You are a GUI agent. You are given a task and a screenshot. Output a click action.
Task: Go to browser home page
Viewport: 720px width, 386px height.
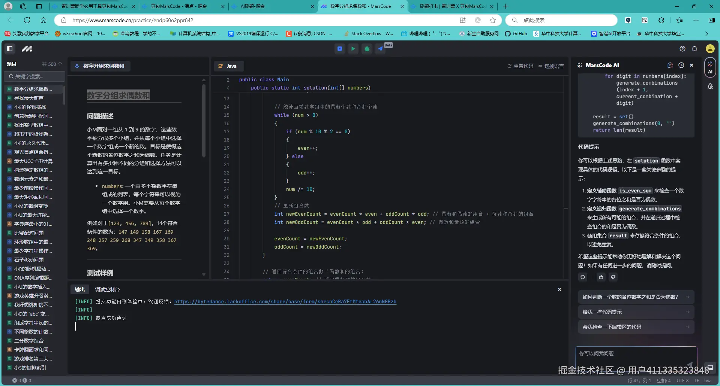point(43,20)
